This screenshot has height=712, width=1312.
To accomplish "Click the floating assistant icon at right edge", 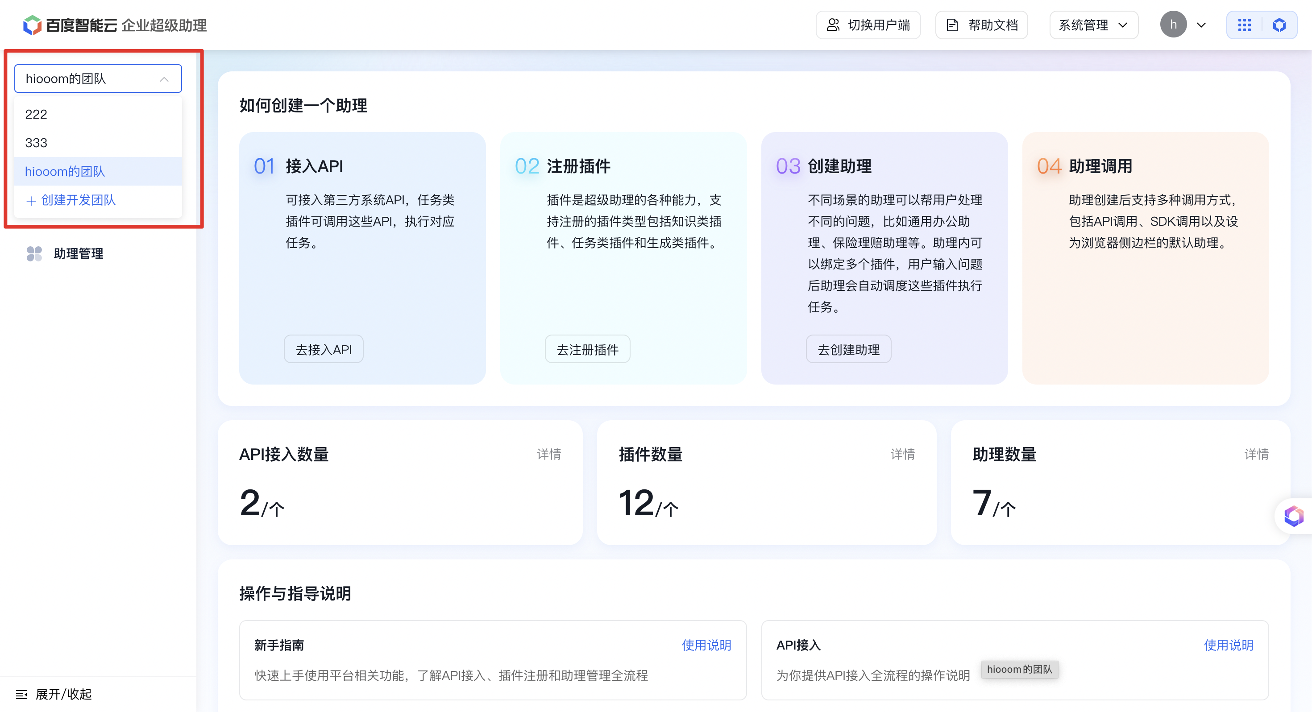I will tap(1294, 516).
